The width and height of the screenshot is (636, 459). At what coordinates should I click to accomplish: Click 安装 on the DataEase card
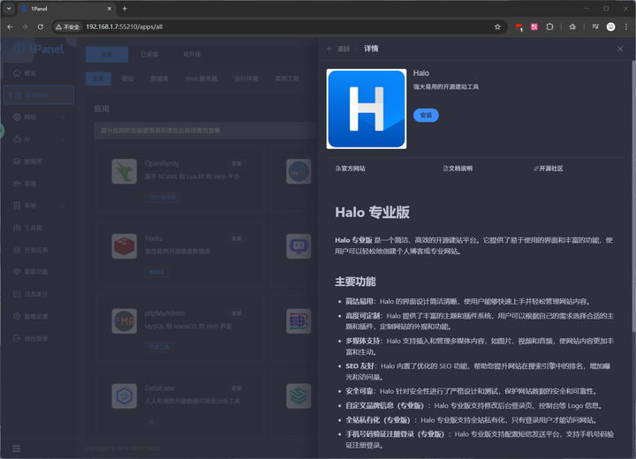pos(237,388)
